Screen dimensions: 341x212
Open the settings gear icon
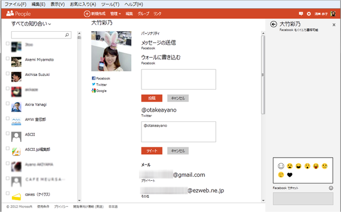click(309, 14)
